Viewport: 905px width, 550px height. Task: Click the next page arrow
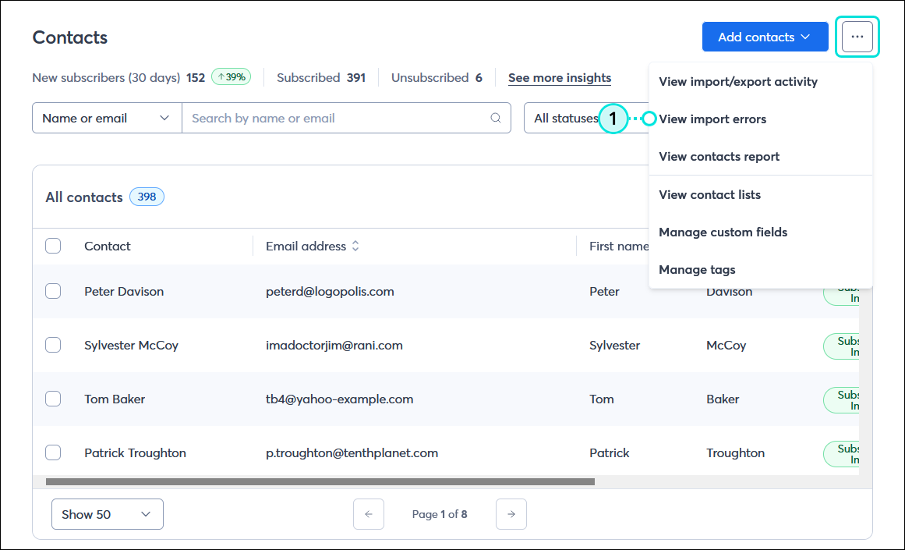511,514
